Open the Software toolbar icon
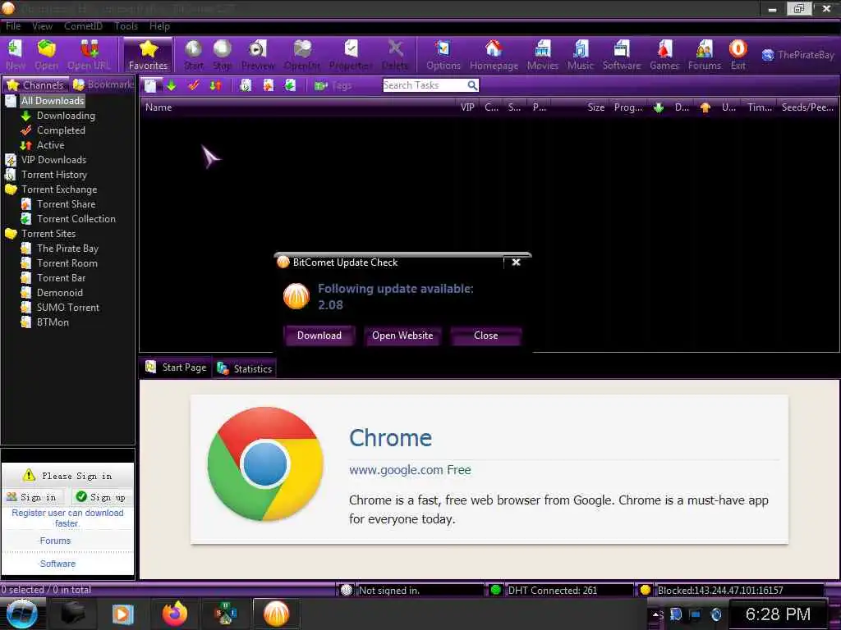 [x=622, y=55]
